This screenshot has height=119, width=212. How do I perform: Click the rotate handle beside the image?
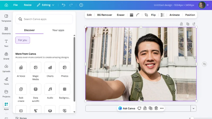(x=204, y=64)
